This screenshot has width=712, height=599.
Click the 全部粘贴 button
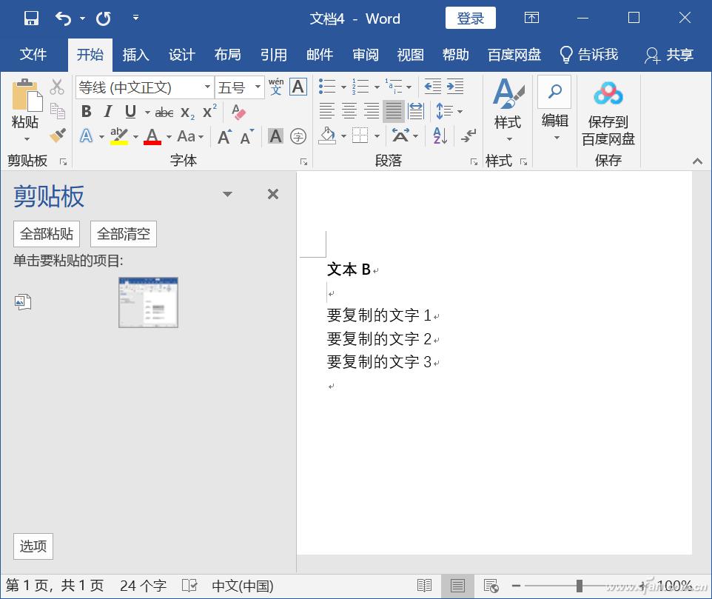[x=46, y=233]
